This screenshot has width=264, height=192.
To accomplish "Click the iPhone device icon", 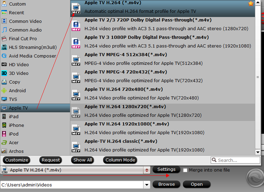I will [4, 125].
